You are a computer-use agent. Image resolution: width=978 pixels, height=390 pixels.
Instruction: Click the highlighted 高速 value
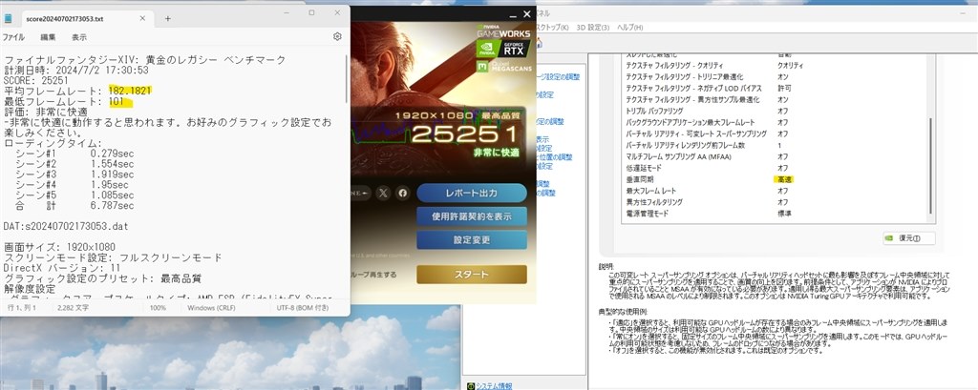click(784, 179)
